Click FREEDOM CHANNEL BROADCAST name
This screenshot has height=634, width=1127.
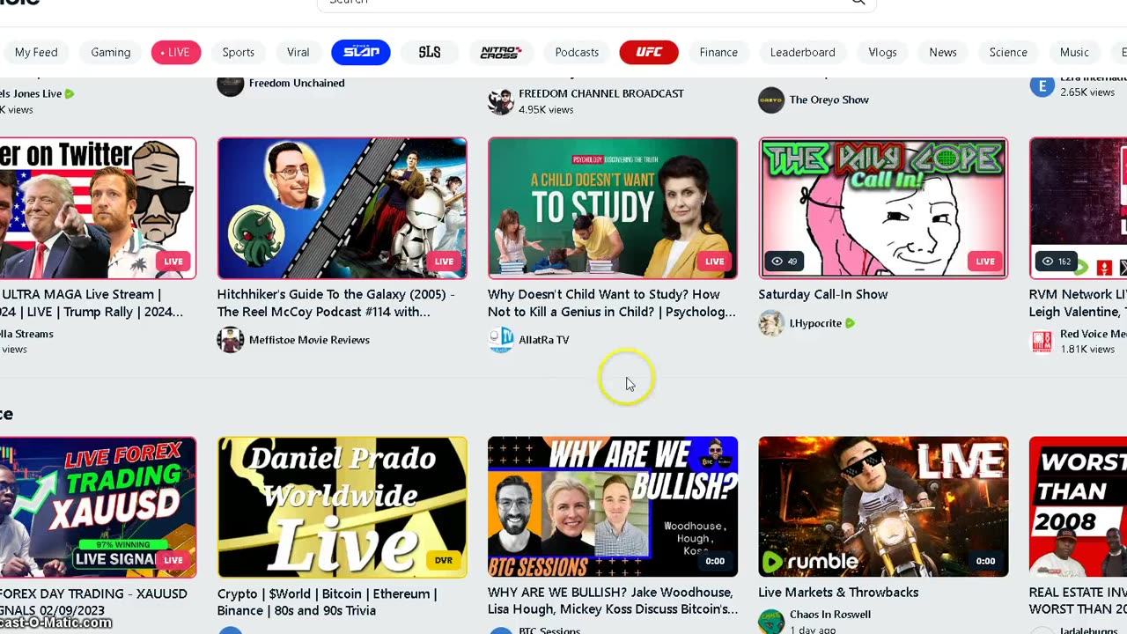(601, 93)
